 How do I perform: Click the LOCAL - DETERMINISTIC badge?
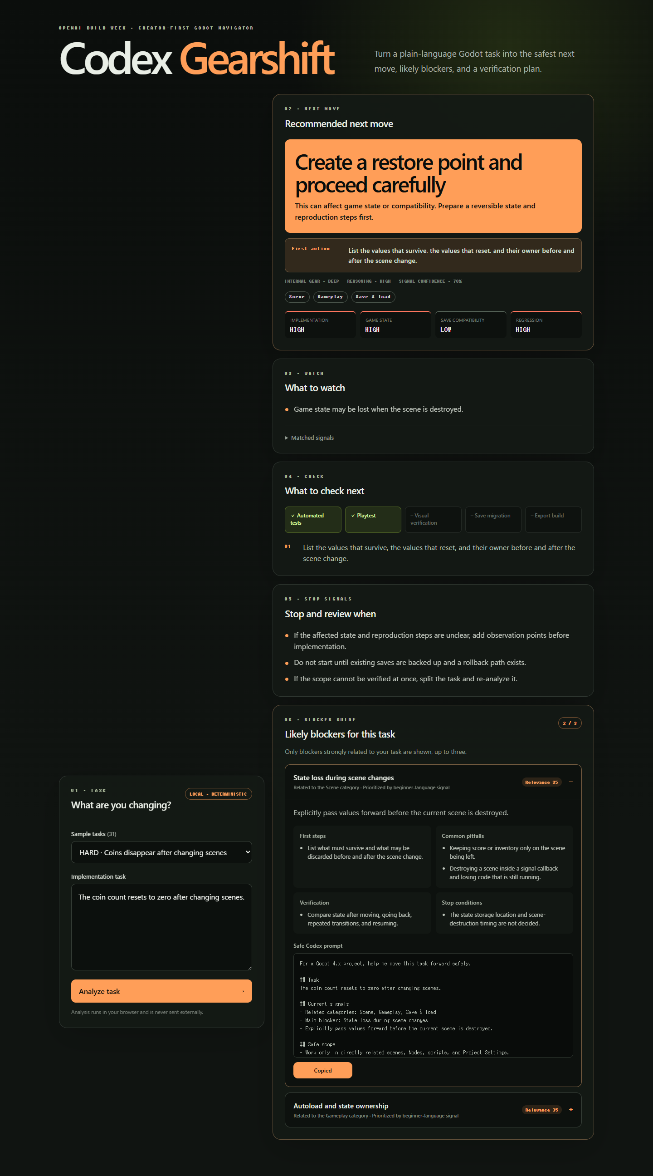point(219,794)
